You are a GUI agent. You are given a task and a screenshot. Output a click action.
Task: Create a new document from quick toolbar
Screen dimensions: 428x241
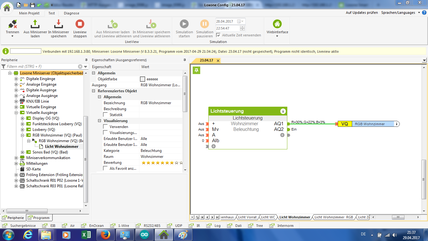coord(19,5)
